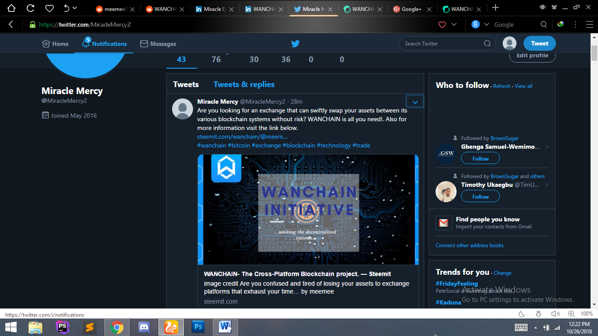The width and height of the screenshot is (598, 336).
Task: Click the @MiracleMercy2 handle in the tweet
Action: point(263,101)
